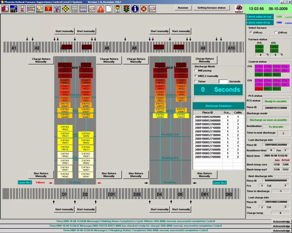Click the red X circle toolbar icon
The height and width of the screenshot is (233, 292).
point(144,8)
